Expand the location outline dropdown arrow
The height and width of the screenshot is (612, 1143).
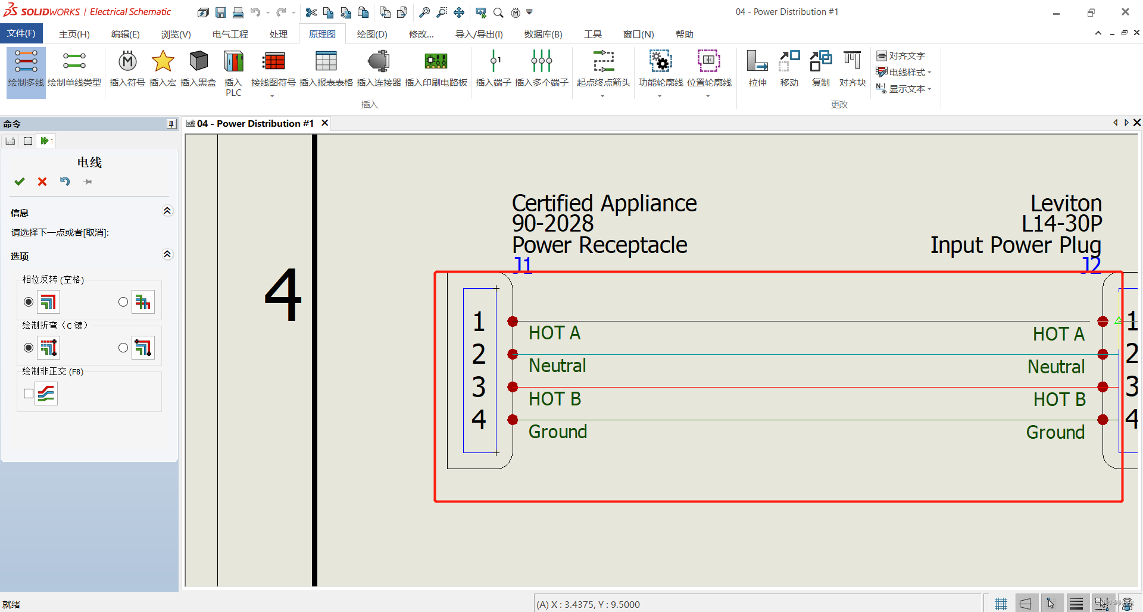click(708, 96)
